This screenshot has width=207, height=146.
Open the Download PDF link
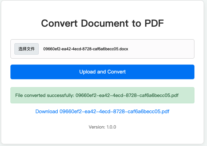pyautogui.click(x=102, y=111)
